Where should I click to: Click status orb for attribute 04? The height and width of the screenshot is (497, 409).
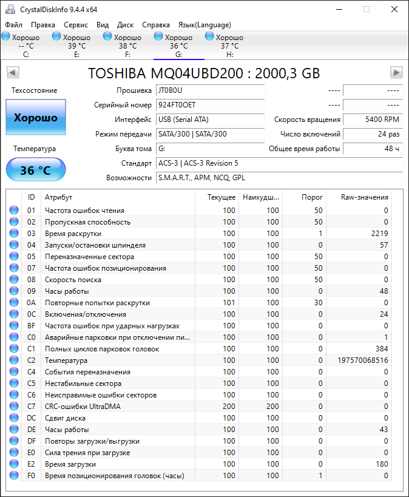pos(14,245)
